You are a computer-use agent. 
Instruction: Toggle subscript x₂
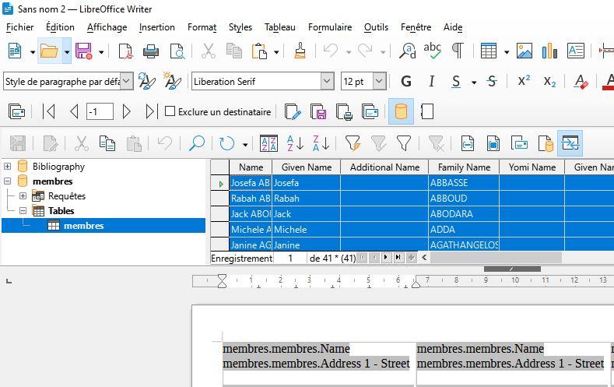549,82
